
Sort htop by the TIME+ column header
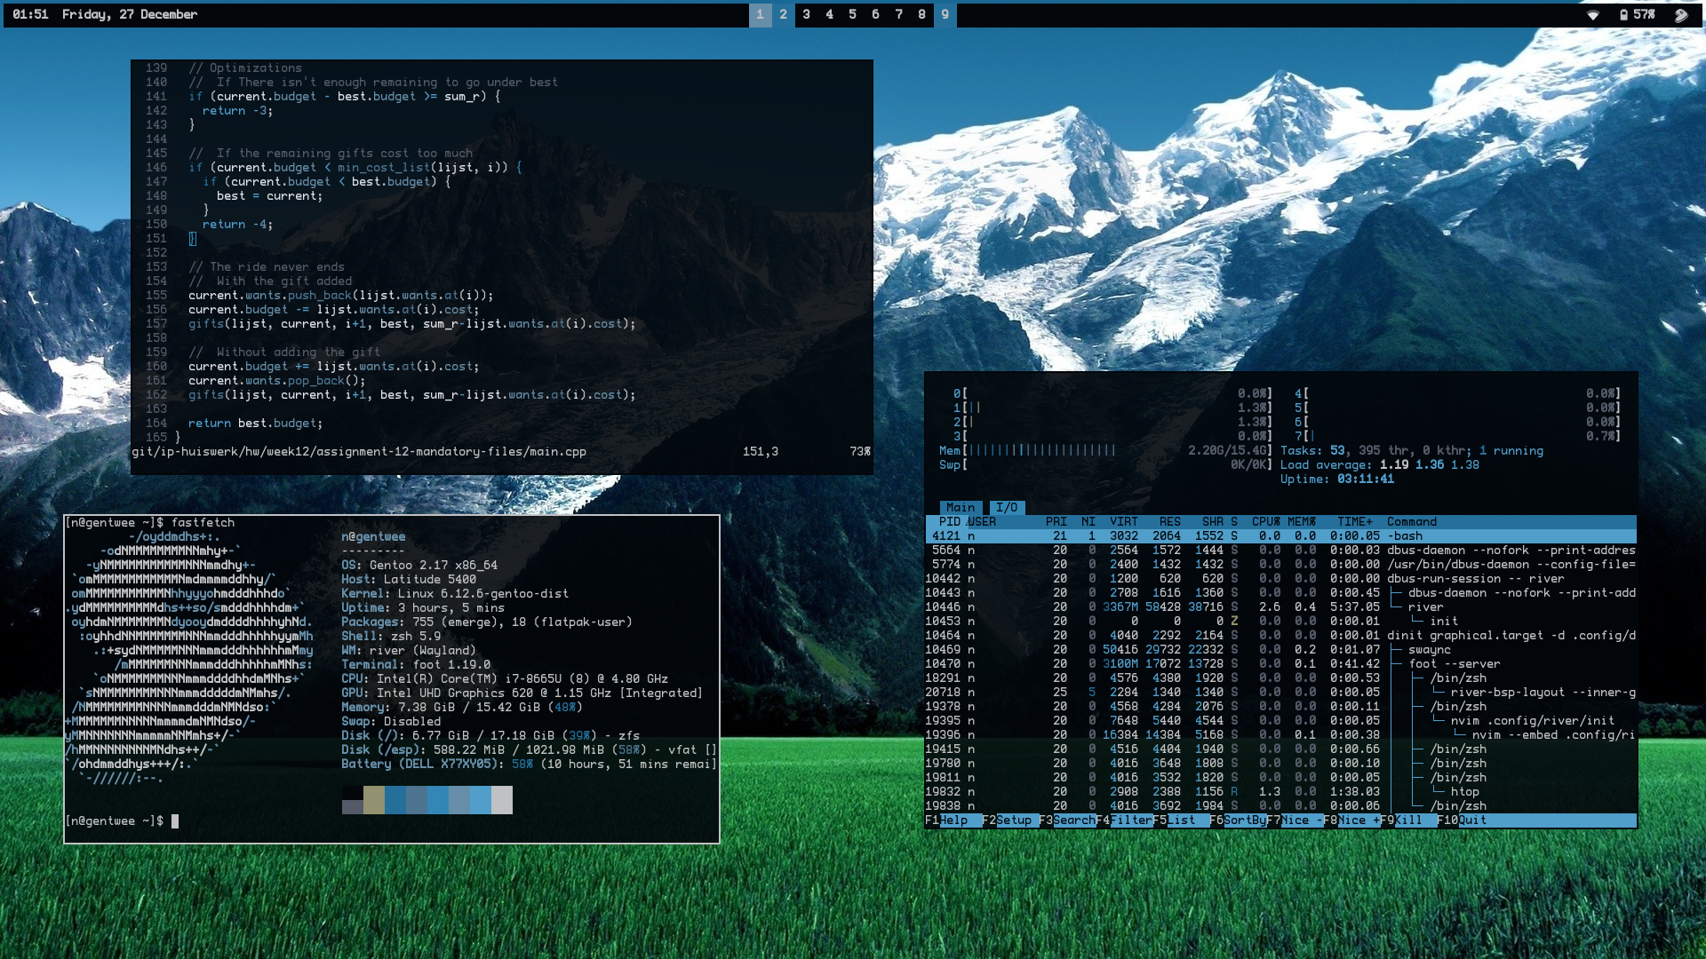pos(1355,522)
